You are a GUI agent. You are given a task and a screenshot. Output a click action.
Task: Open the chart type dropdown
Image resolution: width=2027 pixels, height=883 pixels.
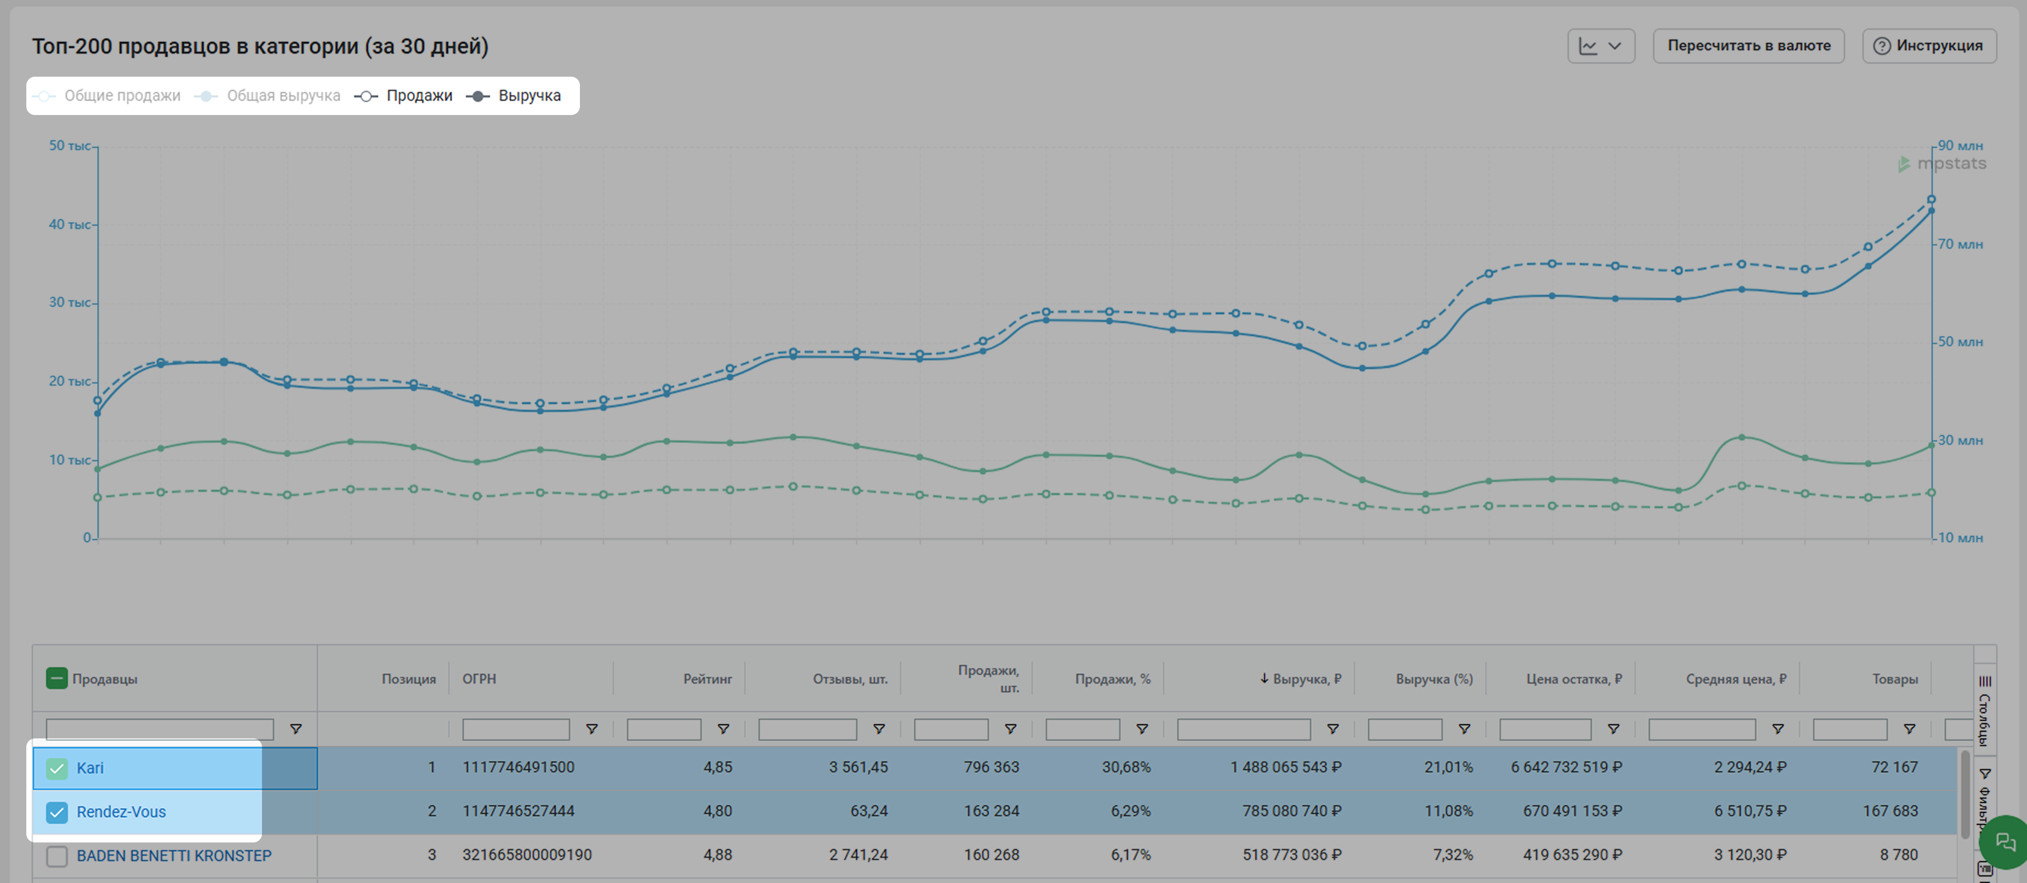[x=1601, y=47]
